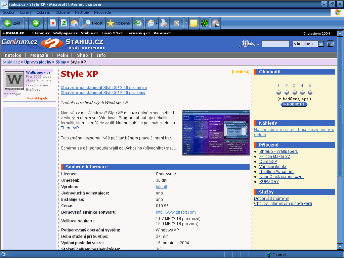Click the globe research toolbar icon

215,23
